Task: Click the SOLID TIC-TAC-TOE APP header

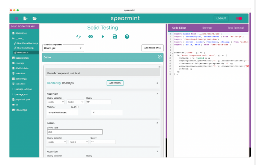Action: [x=24, y=26]
